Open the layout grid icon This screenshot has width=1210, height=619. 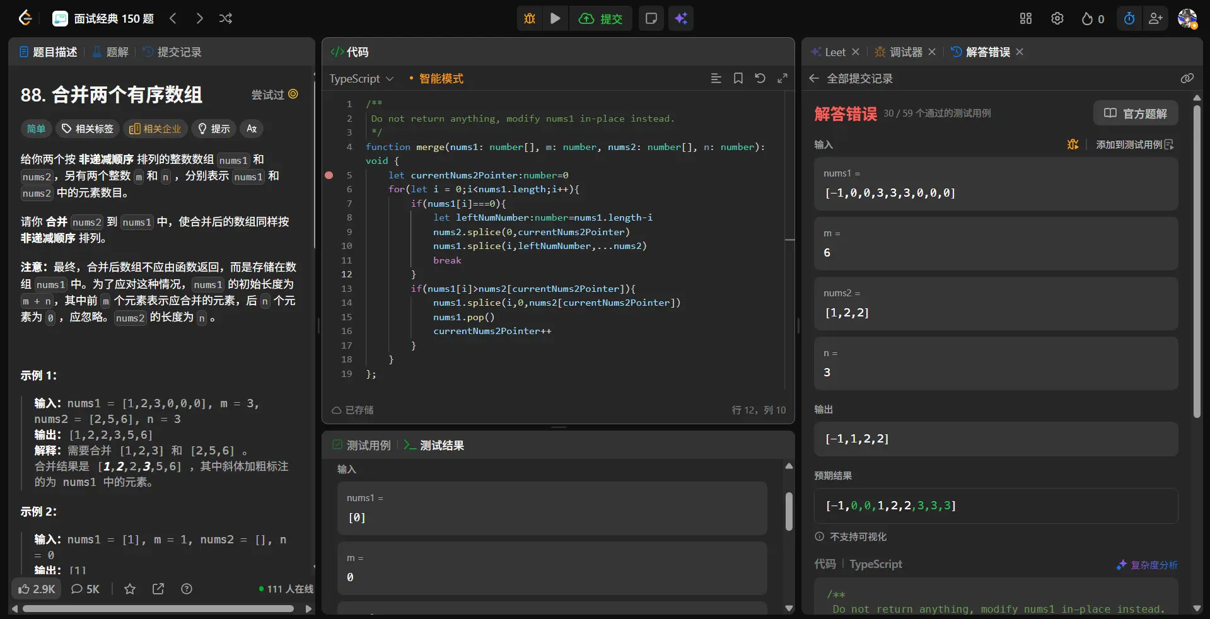(x=1026, y=18)
